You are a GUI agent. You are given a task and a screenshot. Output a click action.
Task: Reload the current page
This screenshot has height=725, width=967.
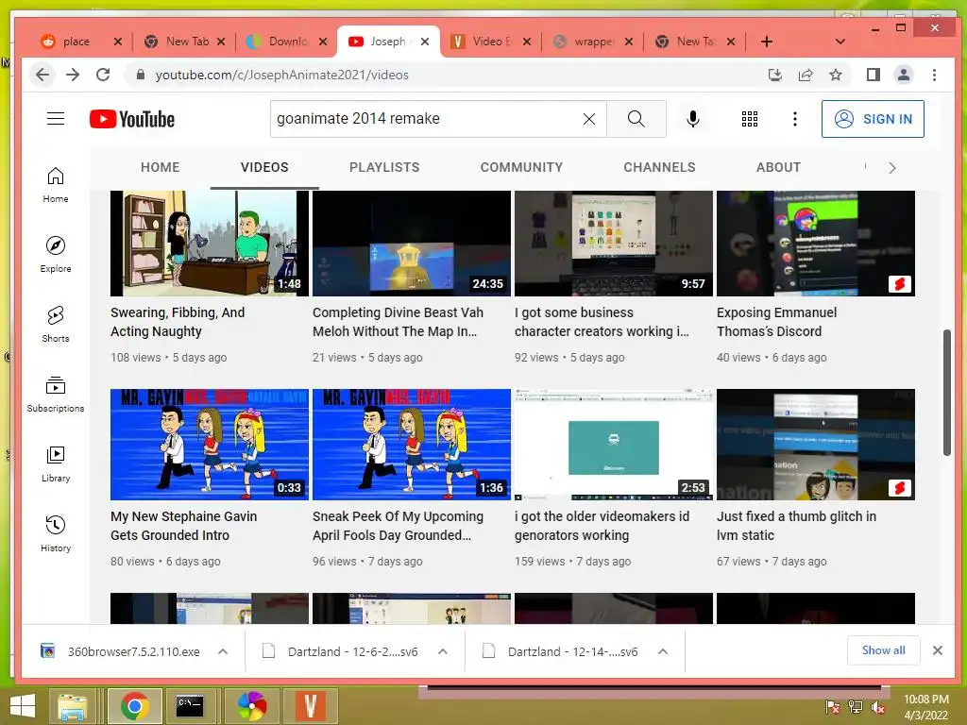click(103, 75)
